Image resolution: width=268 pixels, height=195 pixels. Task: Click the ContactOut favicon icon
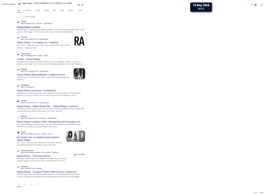[x=18, y=167]
